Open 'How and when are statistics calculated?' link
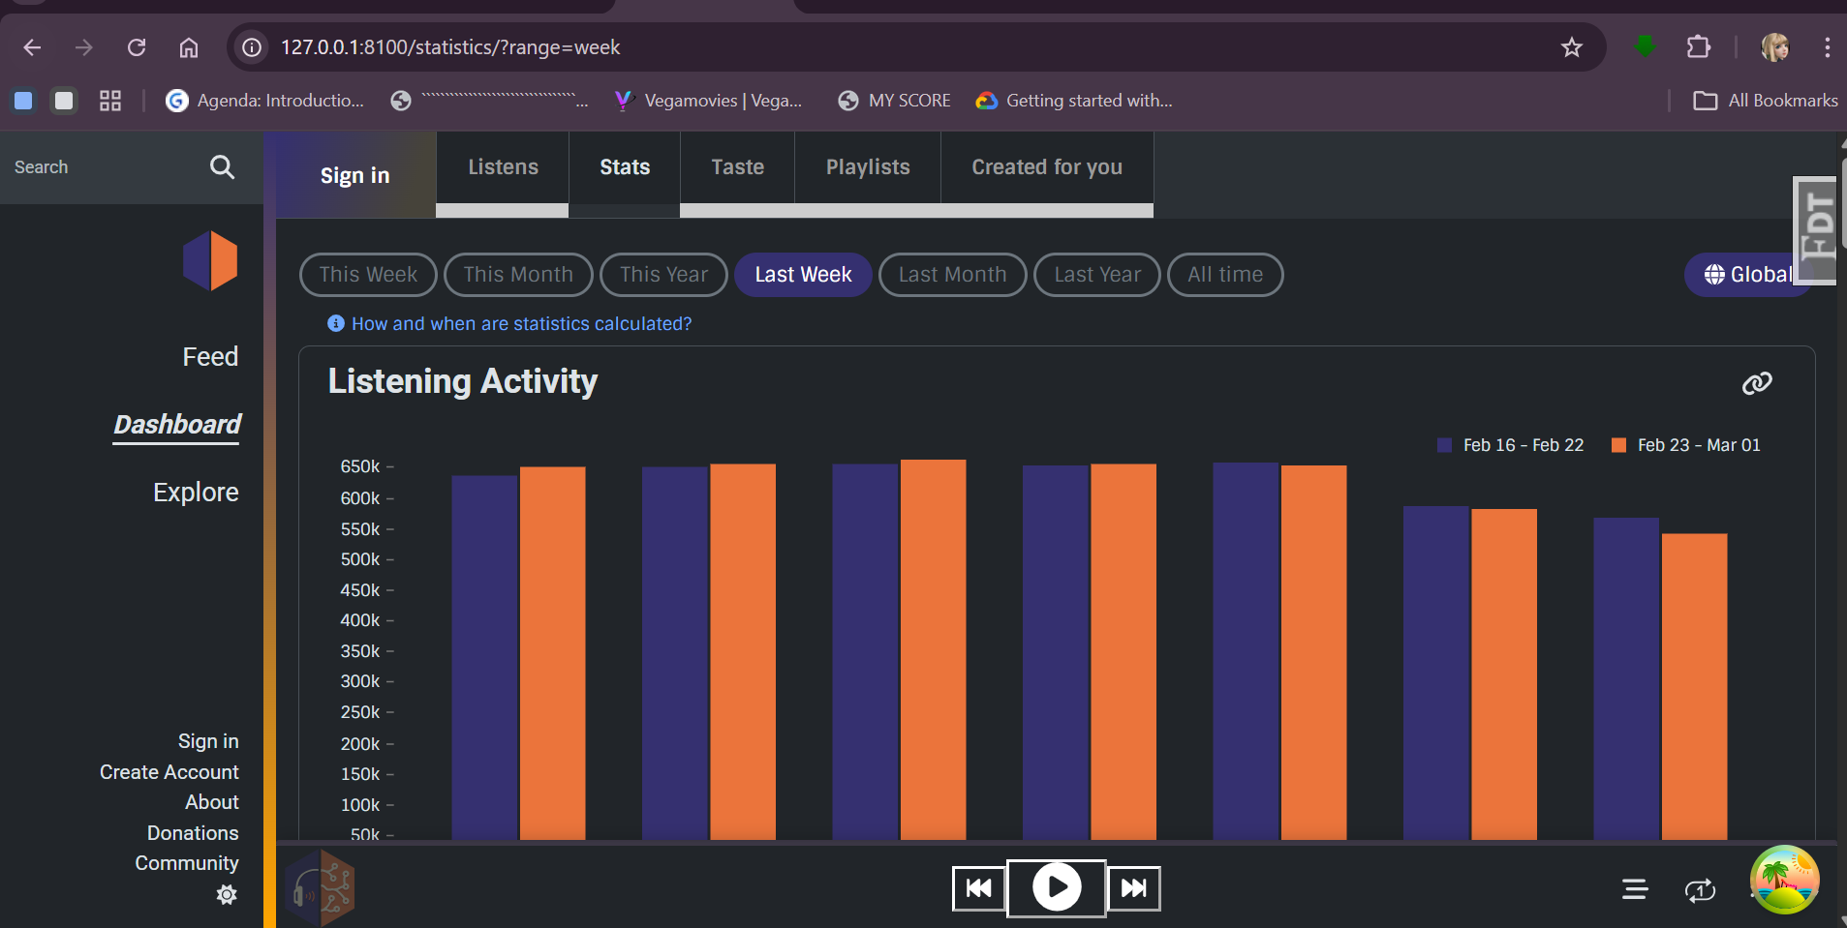The image size is (1847, 928). pos(521,324)
